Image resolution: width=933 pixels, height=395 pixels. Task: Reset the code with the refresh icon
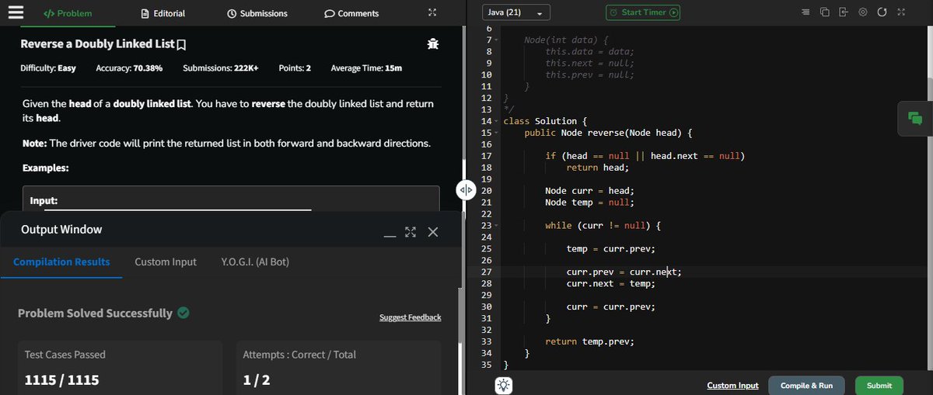pyautogui.click(x=882, y=12)
